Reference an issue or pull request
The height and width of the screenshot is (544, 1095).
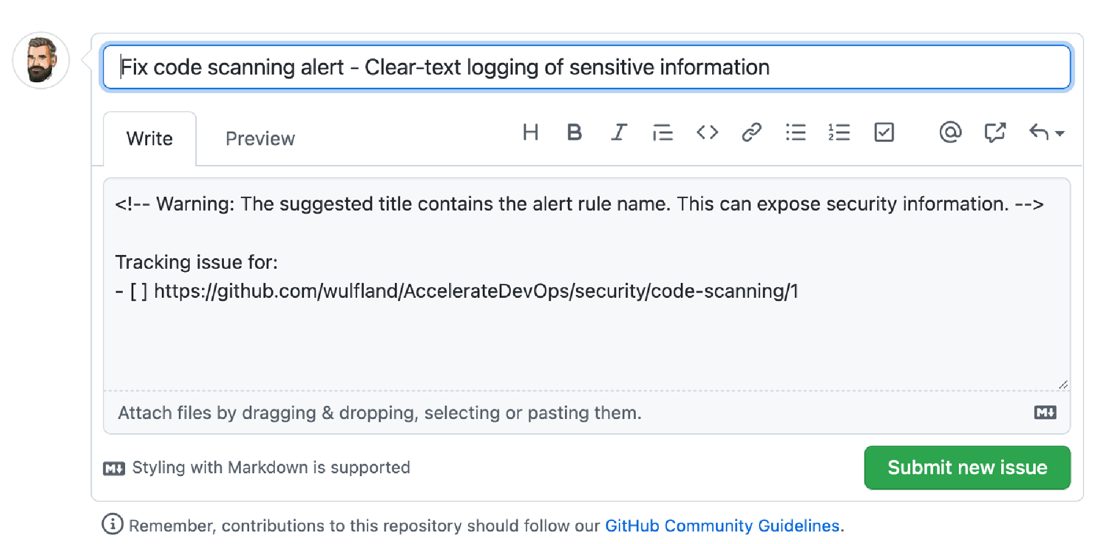pyautogui.click(x=995, y=132)
